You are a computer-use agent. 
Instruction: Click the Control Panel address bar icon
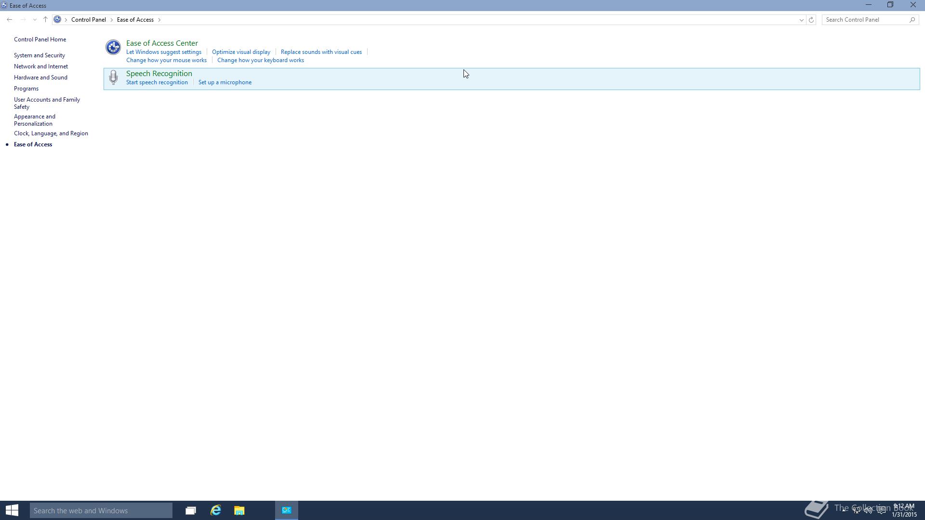click(x=57, y=20)
